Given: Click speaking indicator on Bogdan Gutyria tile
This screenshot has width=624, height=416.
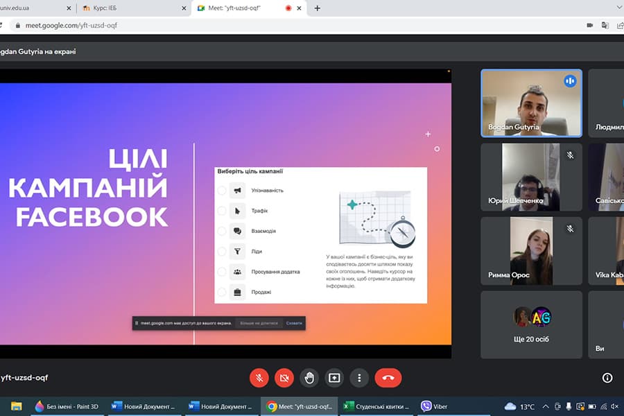Looking at the screenshot, I should click(x=570, y=81).
